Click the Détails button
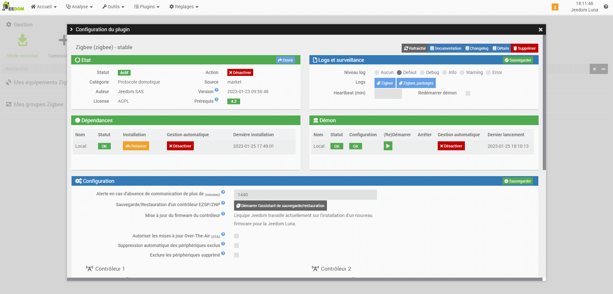Viewport: 613px width, 294px height. [x=501, y=48]
